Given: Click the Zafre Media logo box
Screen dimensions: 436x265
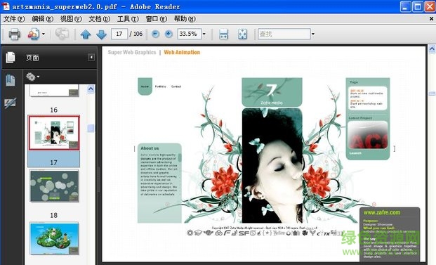Looking at the screenshot, I should click(x=272, y=92).
